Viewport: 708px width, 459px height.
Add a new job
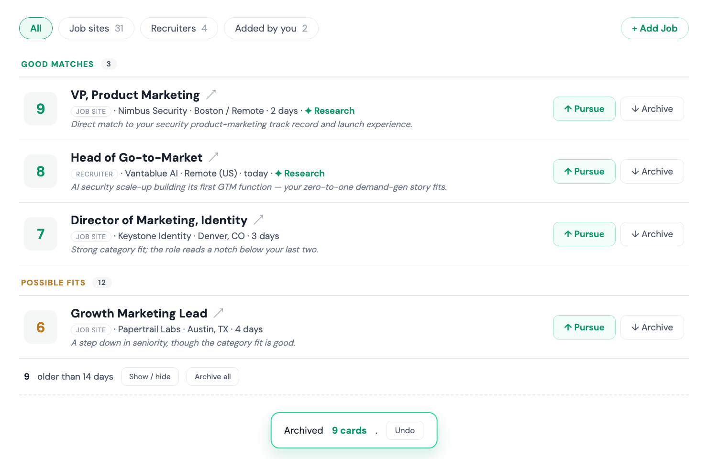point(654,28)
